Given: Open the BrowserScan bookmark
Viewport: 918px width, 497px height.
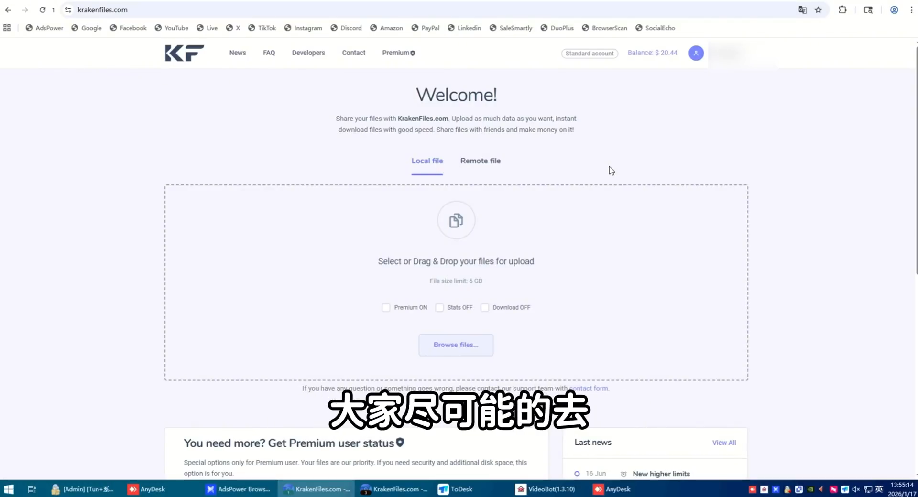Looking at the screenshot, I should (605, 28).
